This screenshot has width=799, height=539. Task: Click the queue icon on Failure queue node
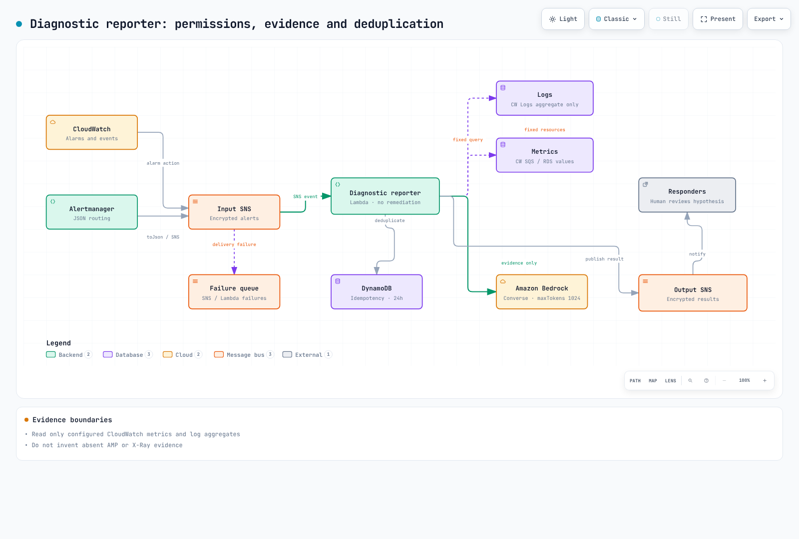point(195,281)
